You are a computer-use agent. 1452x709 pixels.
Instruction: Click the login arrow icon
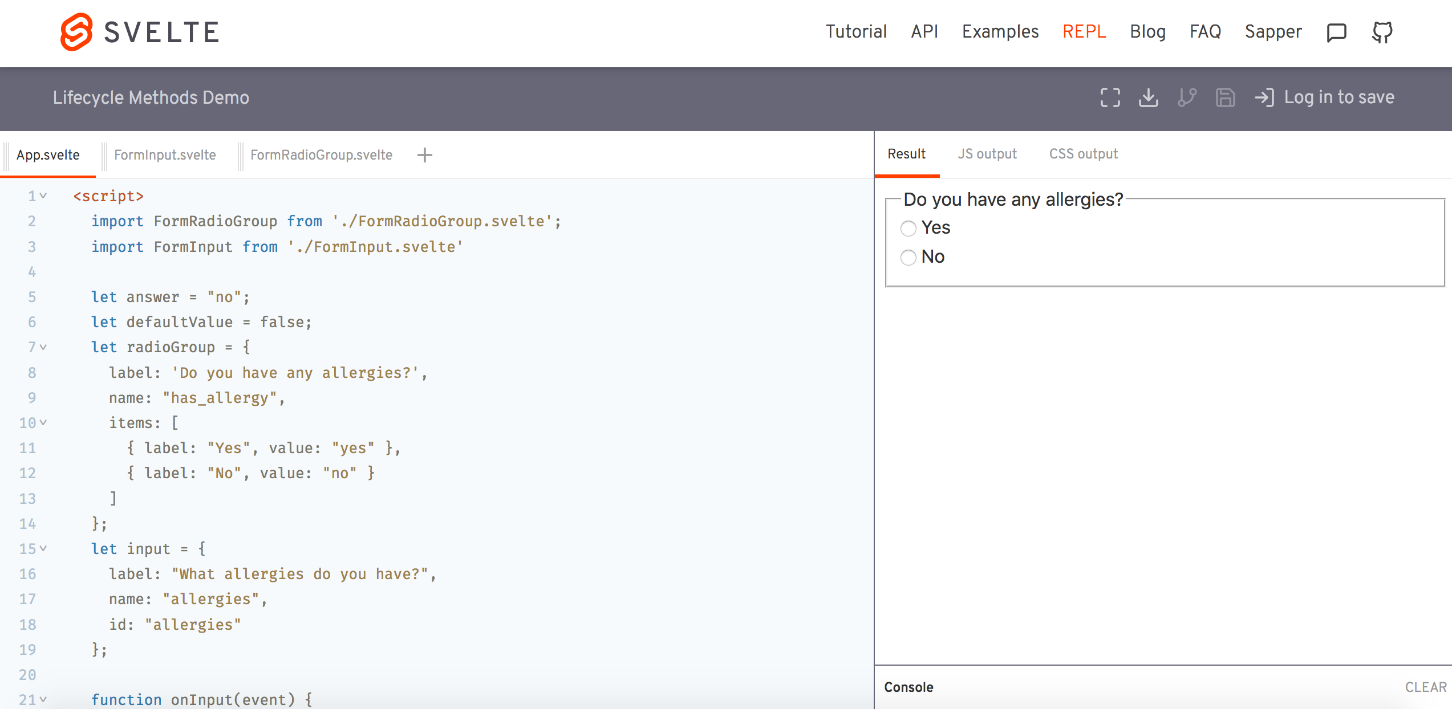click(1264, 97)
